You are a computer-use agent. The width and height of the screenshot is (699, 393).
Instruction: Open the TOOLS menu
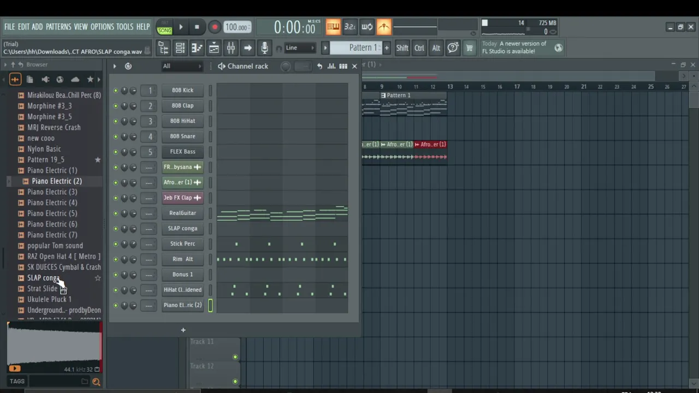point(125,27)
